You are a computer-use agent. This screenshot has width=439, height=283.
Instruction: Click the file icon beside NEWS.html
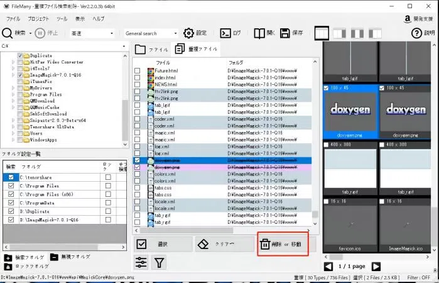[x=151, y=84]
